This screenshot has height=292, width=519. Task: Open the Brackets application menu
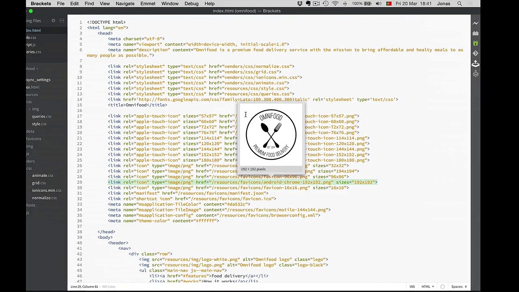click(x=41, y=4)
